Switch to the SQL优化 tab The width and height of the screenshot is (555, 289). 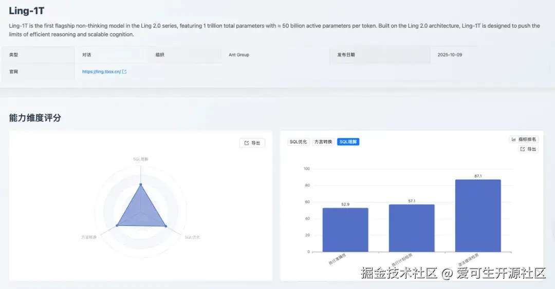pos(298,142)
